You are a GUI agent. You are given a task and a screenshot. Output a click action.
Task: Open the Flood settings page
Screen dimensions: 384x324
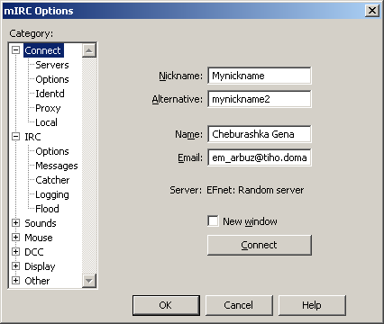(x=47, y=209)
